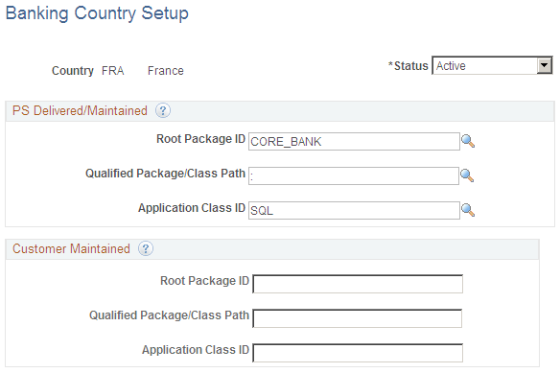The image size is (560, 373).
Task: Focus the Customer Maintained Application Class ID field
Action: [x=358, y=353]
